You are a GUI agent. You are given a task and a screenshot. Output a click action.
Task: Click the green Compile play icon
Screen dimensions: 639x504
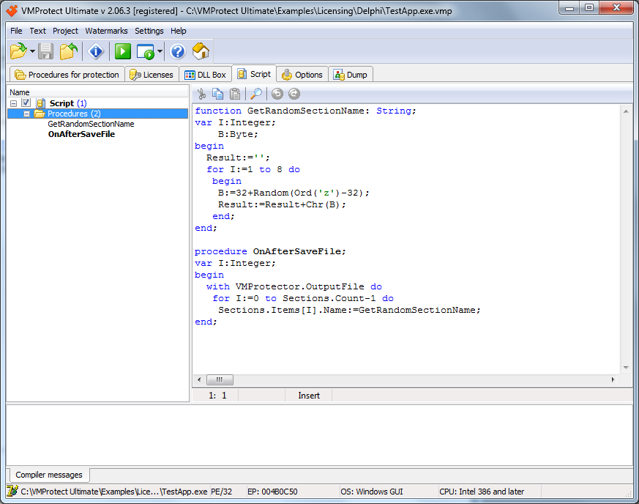pos(123,51)
